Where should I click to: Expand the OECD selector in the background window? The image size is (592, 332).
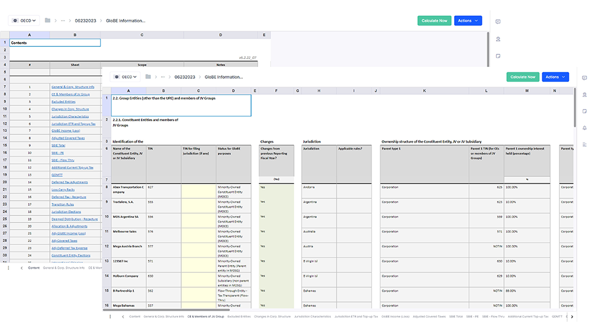(24, 21)
